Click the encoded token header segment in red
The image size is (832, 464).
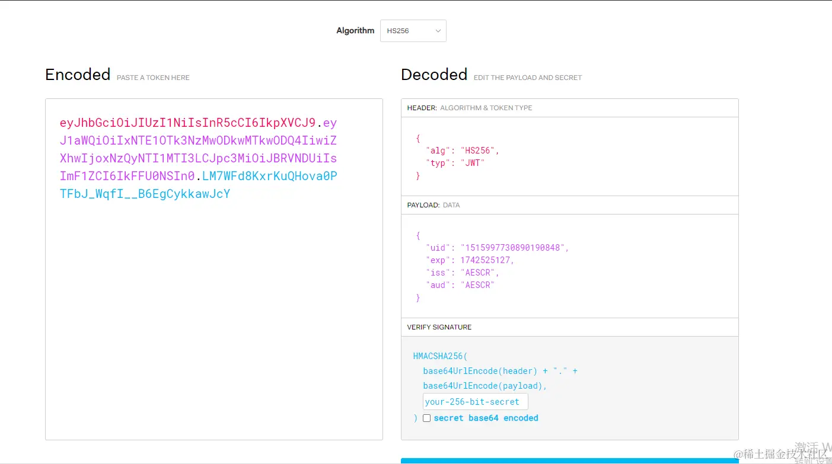[187, 123]
